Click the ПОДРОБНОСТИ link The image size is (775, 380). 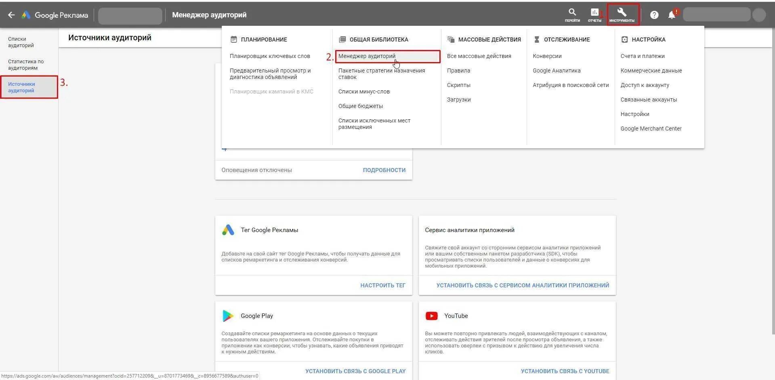(384, 170)
